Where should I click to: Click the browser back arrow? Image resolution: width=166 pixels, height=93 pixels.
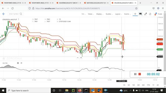click(3, 8)
